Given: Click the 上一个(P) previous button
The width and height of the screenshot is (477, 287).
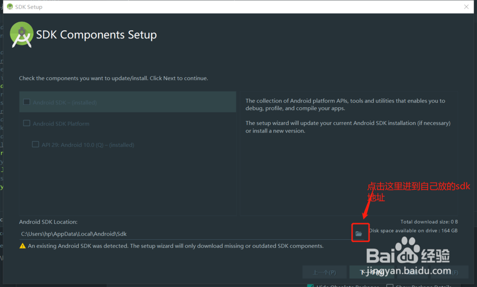Looking at the screenshot, I should (324, 272).
